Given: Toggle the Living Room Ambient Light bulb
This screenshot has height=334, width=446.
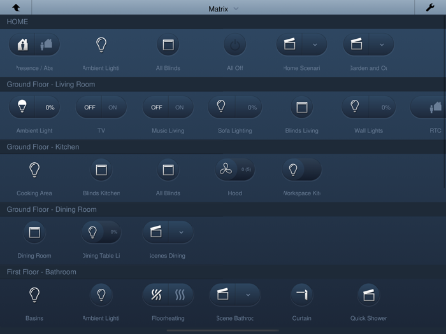Looking at the screenshot, I should (x=22, y=107).
